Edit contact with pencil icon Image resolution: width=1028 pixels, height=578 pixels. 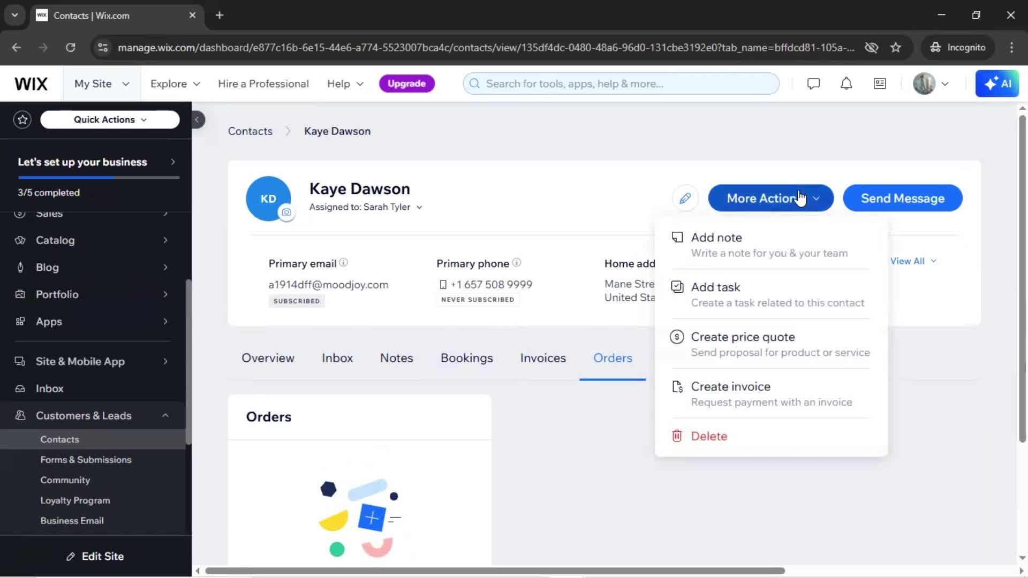(x=685, y=199)
